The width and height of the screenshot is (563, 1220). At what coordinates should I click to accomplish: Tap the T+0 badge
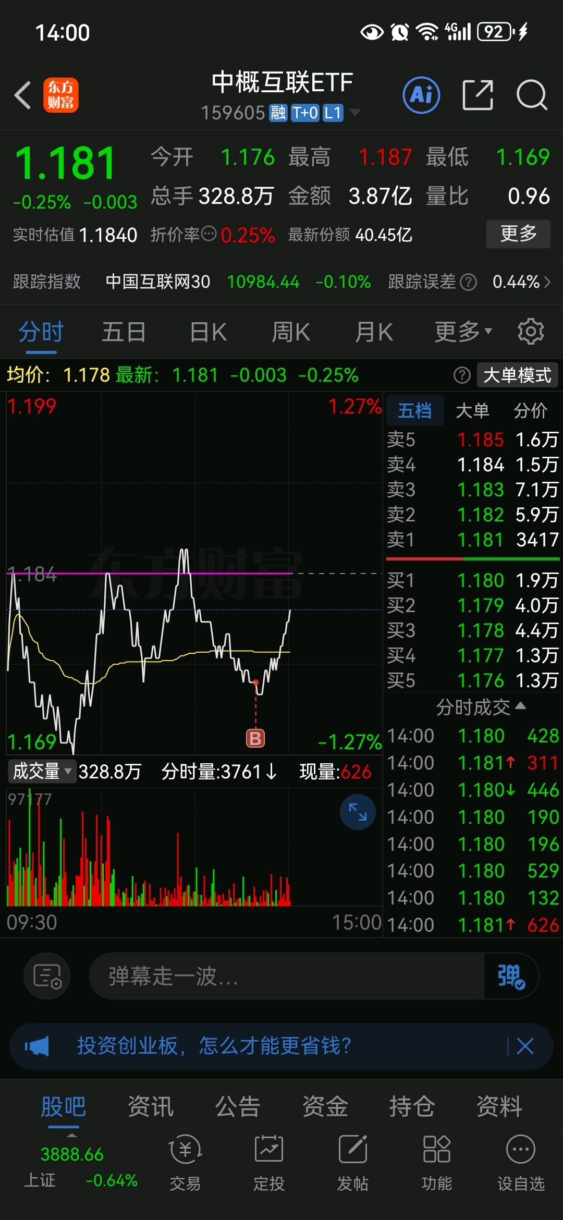click(x=305, y=113)
